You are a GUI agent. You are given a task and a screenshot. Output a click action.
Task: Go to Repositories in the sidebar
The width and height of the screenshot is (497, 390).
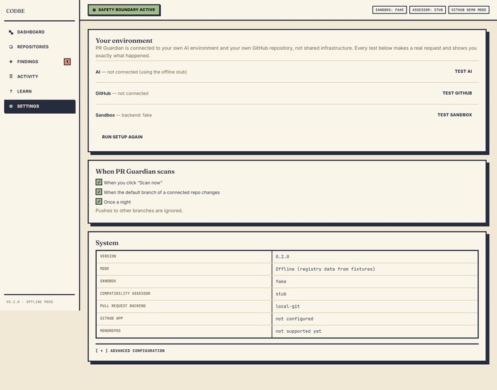pos(39,47)
